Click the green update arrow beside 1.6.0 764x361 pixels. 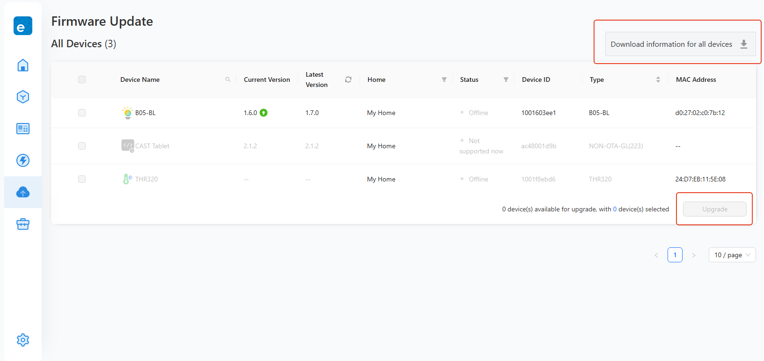[264, 113]
